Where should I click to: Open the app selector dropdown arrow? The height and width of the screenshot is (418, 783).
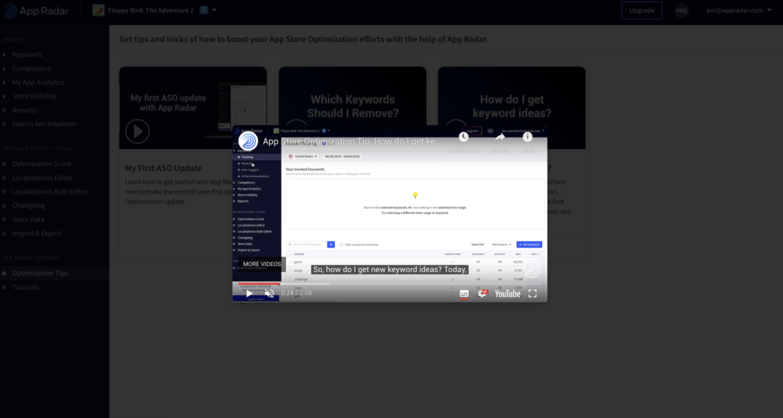(x=214, y=10)
